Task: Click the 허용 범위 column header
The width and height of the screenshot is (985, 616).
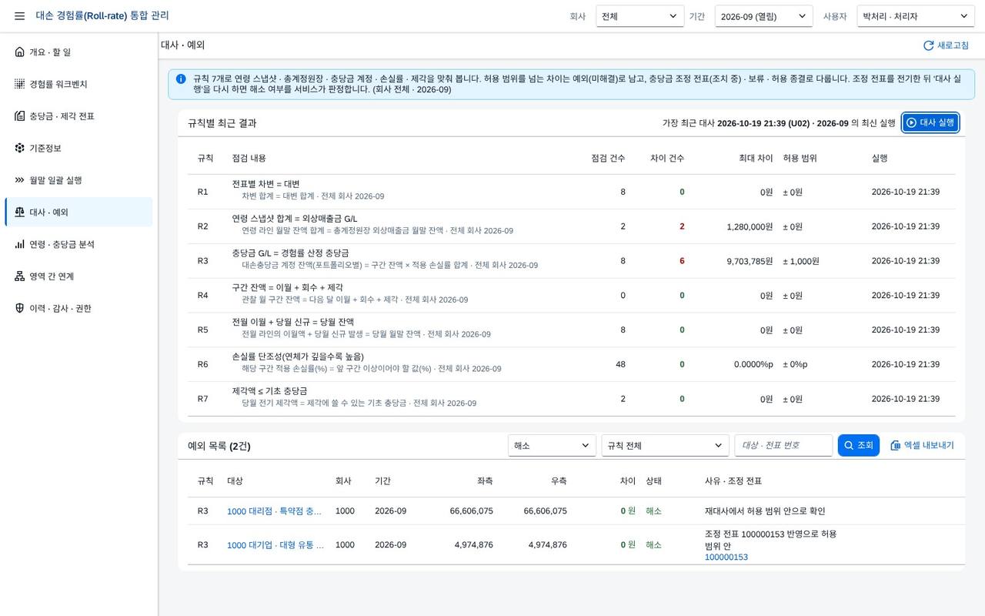Action: [x=800, y=158]
